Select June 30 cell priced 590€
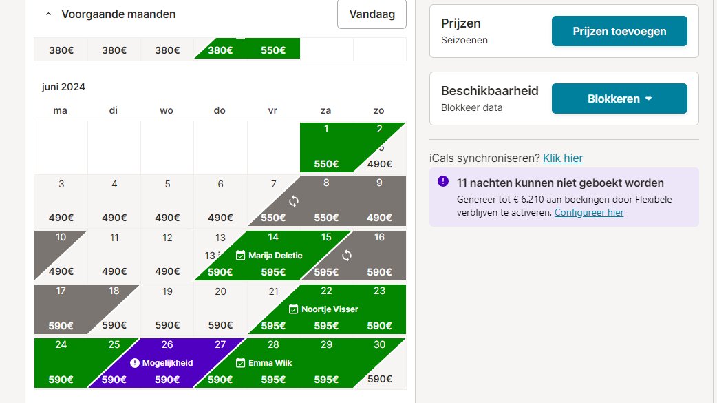Viewport: 717px width, 403px height. tap(380, 363)
